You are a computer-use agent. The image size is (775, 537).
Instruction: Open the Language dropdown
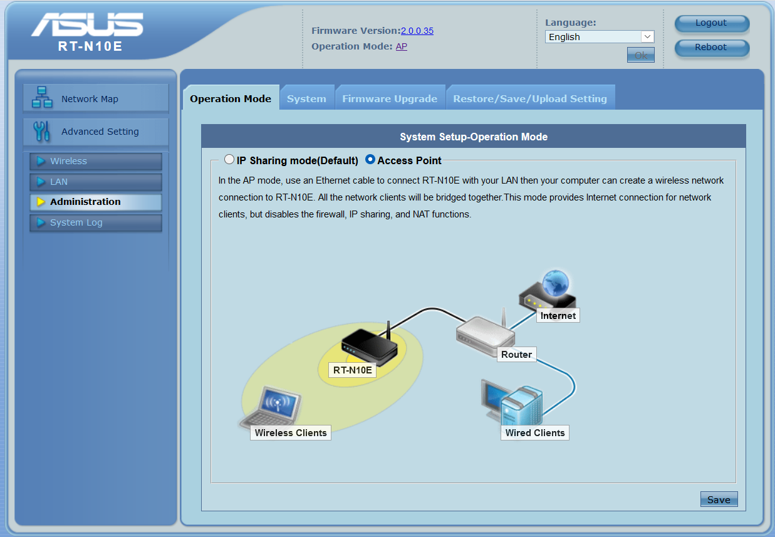click(x=600, y=37)
